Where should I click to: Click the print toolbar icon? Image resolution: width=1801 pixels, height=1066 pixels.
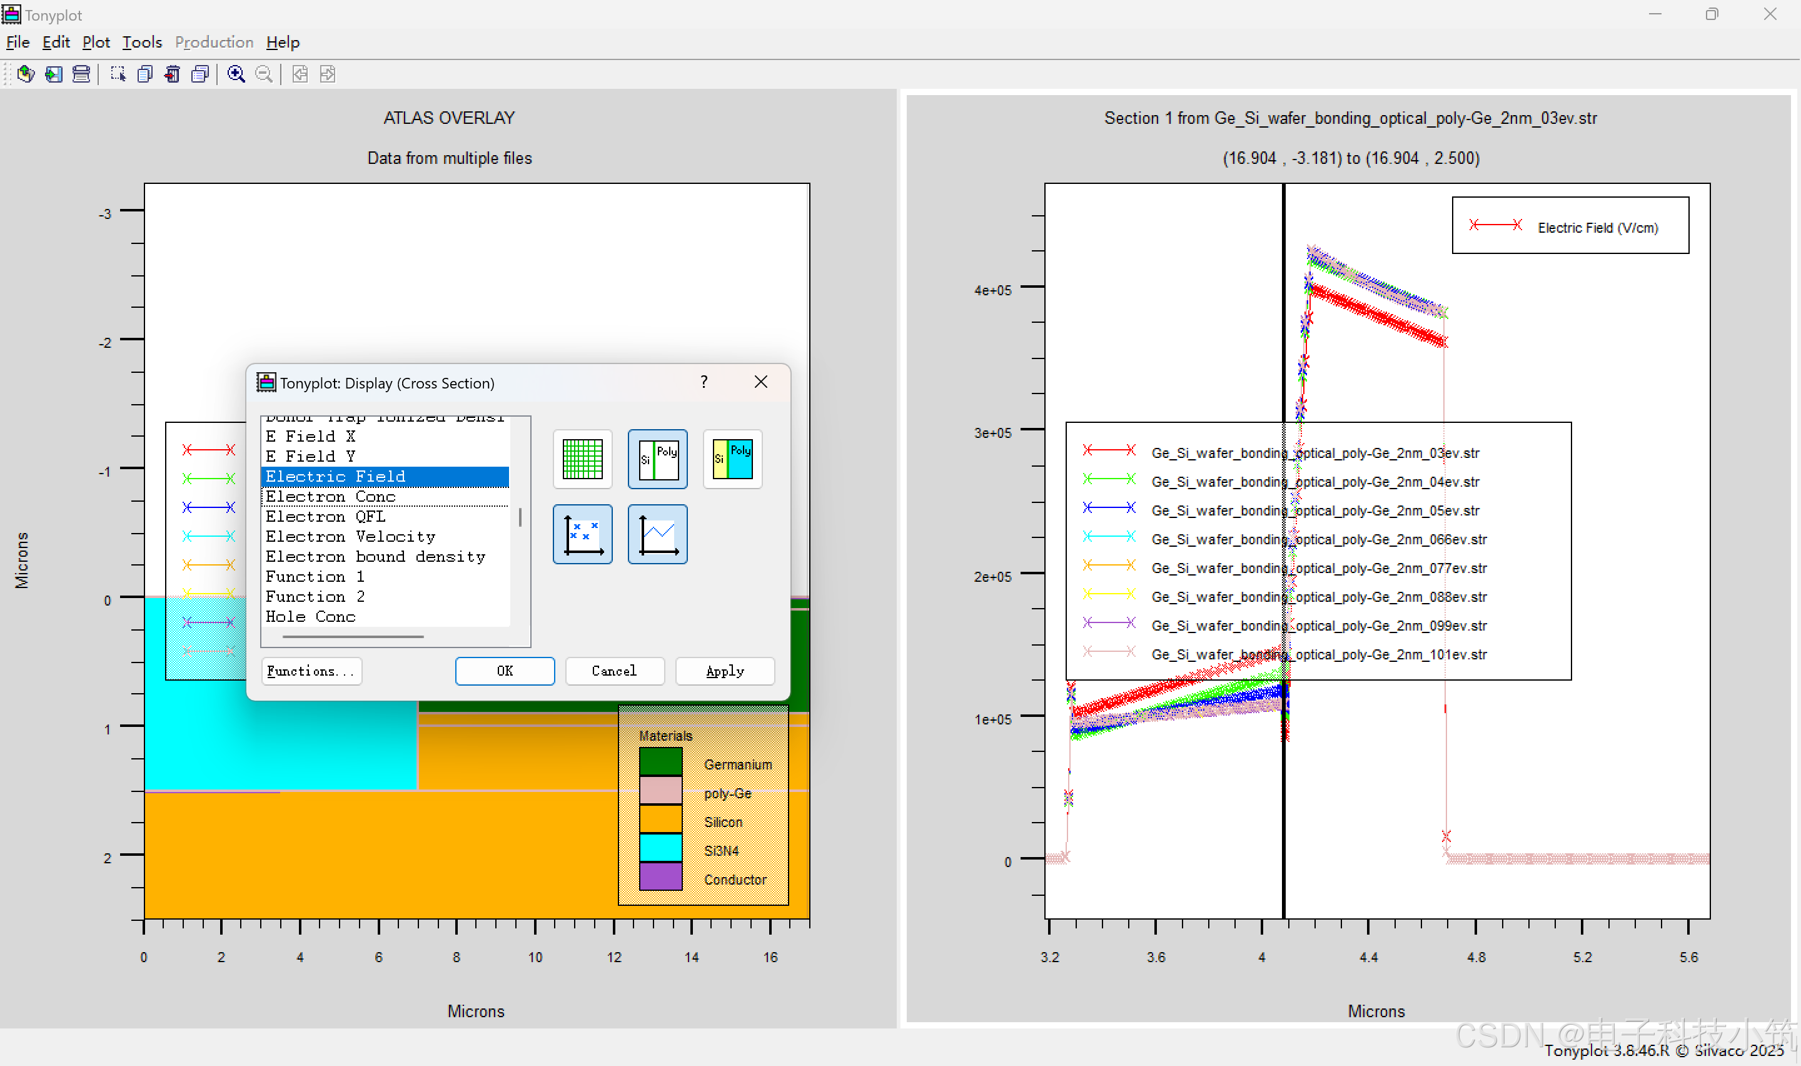(81, 74)
